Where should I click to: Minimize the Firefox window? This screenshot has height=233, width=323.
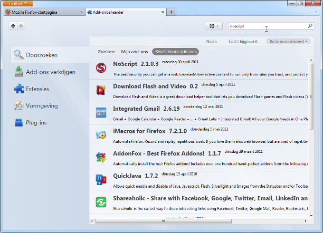(x=292, y=3)
